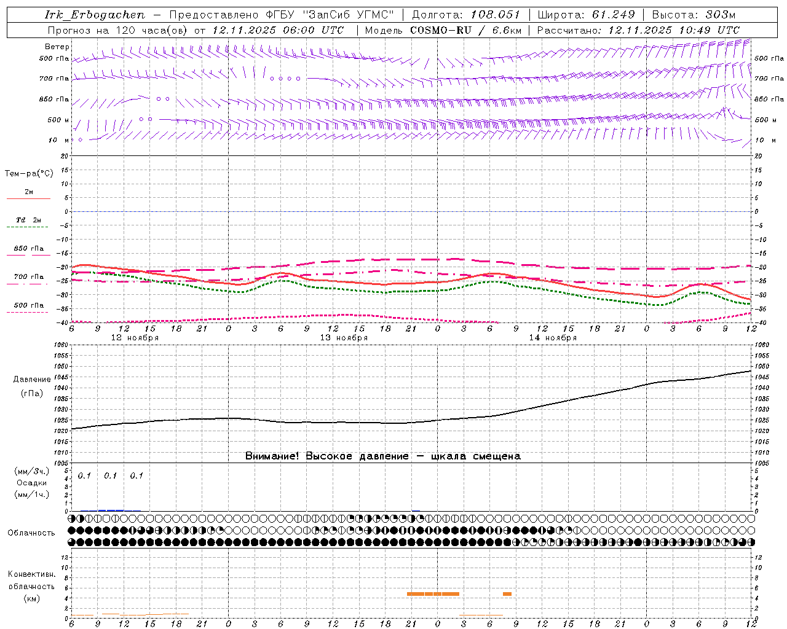This screenshot has width=787, height=629.
Task: Click the station name Irk_Erbogachen in header
Action: click(95, 15)
